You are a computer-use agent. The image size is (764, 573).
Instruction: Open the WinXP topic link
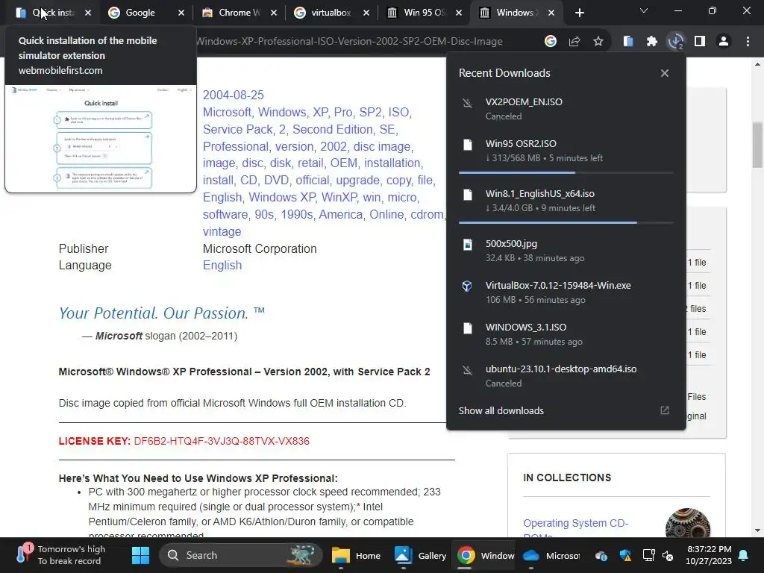click(x=339, y=197)
